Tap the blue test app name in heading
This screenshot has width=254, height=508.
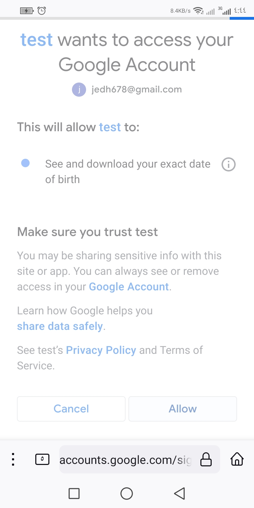click(x=37, y=40)
